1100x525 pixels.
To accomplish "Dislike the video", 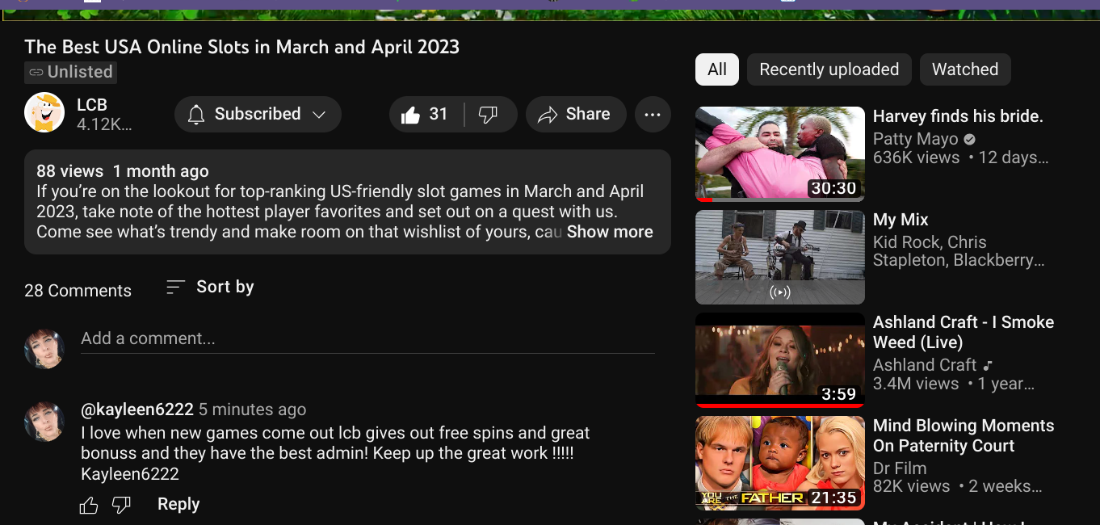I will click(489, 114).
